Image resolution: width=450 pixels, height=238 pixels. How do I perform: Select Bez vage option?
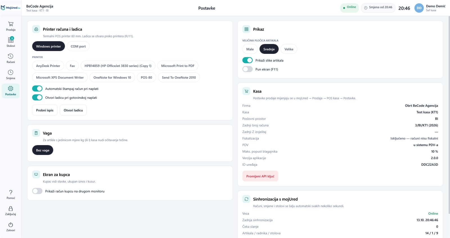pyautogui.click(x=43, y=150)
